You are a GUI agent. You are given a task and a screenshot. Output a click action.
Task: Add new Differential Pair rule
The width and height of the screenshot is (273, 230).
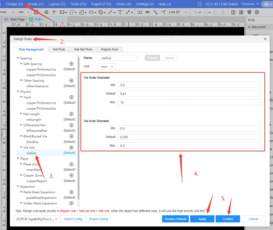pyautogui.click(x=72, y=125)
